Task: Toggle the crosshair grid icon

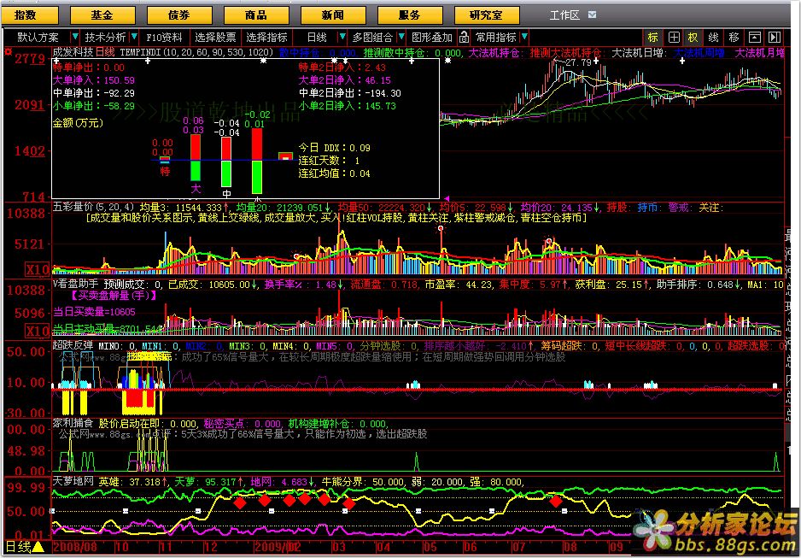Action: point(674,38)
